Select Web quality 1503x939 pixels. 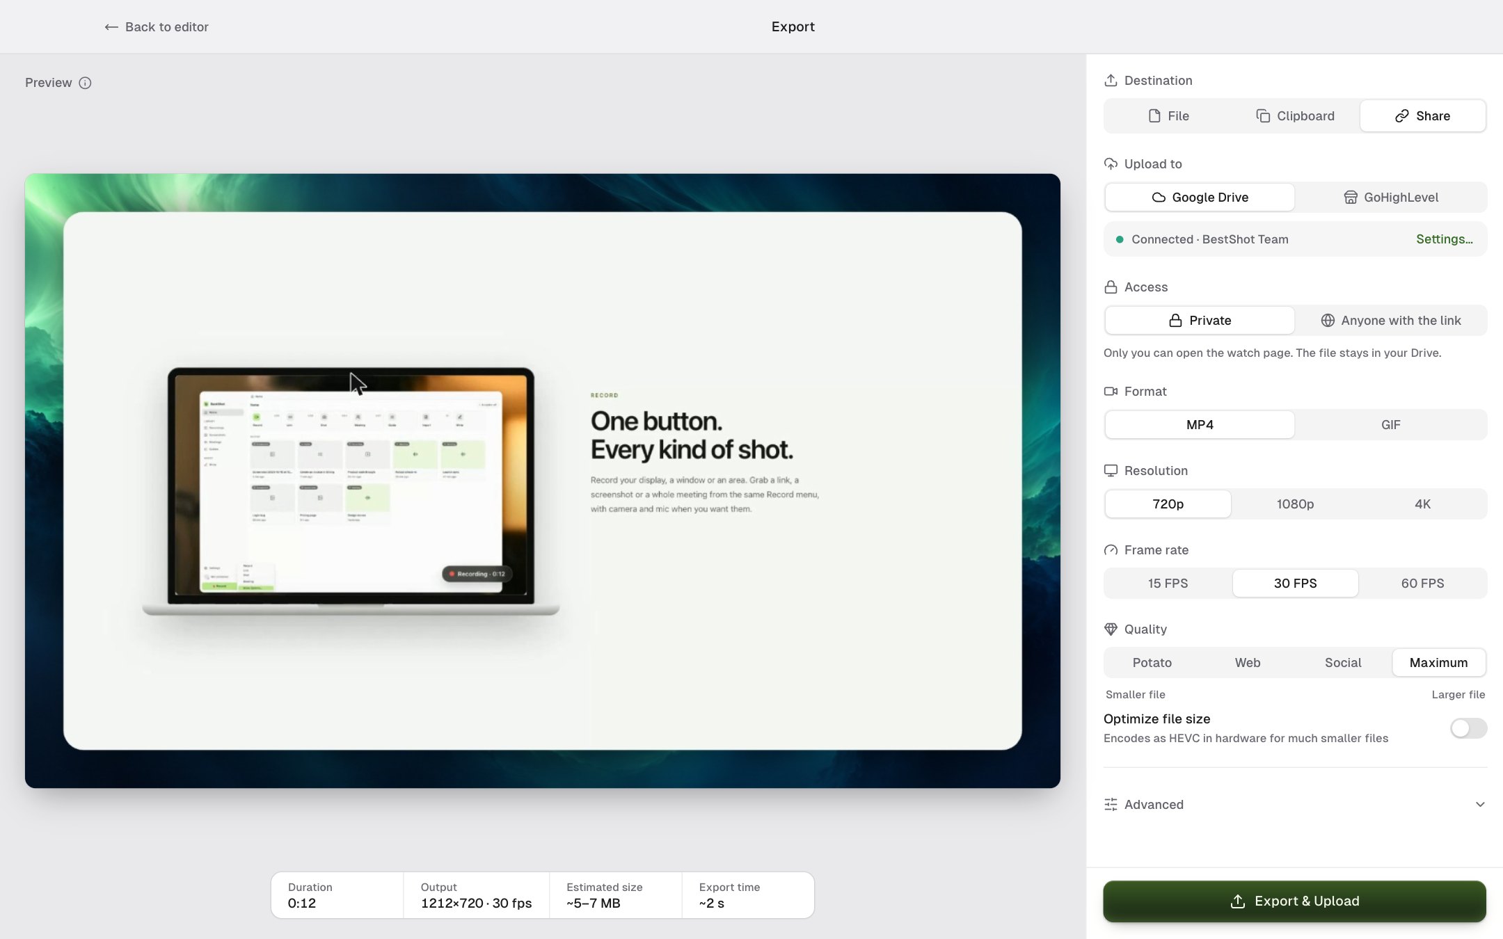1247,663
